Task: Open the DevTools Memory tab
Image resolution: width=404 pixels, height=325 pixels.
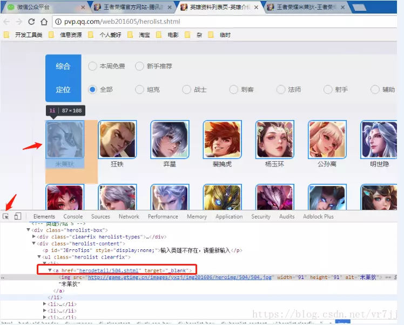Action: point(197,216)
